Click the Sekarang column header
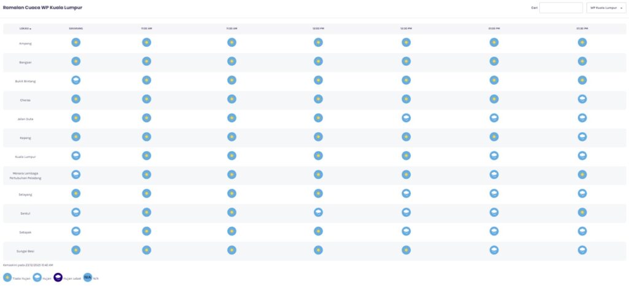Image resolution: width=629 pixels, height=289 pixels. (76, 28)
